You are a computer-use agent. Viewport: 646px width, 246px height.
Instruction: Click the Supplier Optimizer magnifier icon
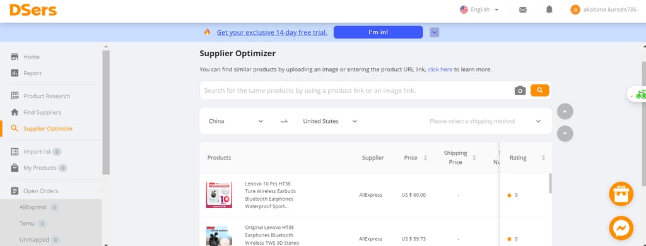pyautogui.click(x=15, y=129)
